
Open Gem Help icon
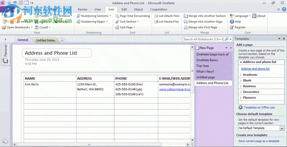pyautogui.click(x=232, y=22)
